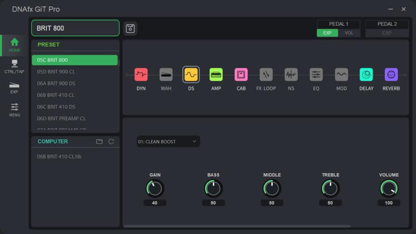416x234 pixels.
Task: Toggle Pedal 2 EXP mode
Action: pyautogui.click(x=387, y=33)
